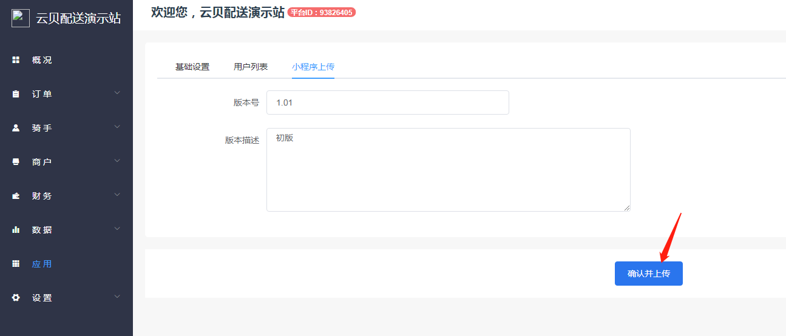Expand the 商户 menu chevron
Viewport: 786px width, 336px height.
(x=117, y=161)
